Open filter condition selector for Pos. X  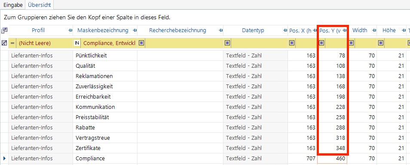click(292, 43)
